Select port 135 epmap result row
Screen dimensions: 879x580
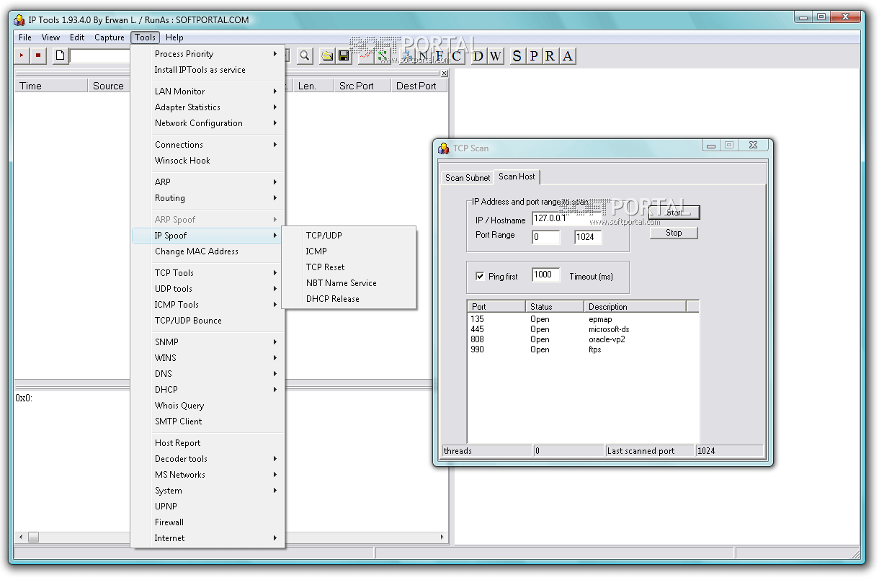pyautogui.click(x=583, y=319)
